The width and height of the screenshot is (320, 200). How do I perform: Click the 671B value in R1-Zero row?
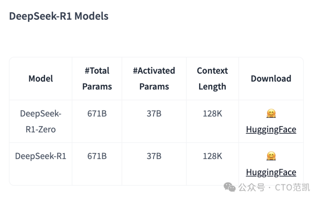coord(97,113)
